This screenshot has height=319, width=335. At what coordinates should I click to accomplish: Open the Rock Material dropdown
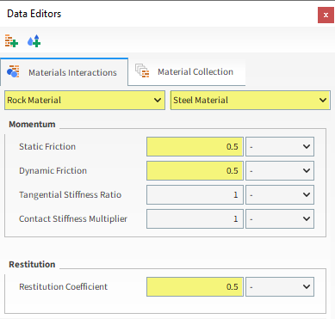pyautogui.click(x=84, y=100)
